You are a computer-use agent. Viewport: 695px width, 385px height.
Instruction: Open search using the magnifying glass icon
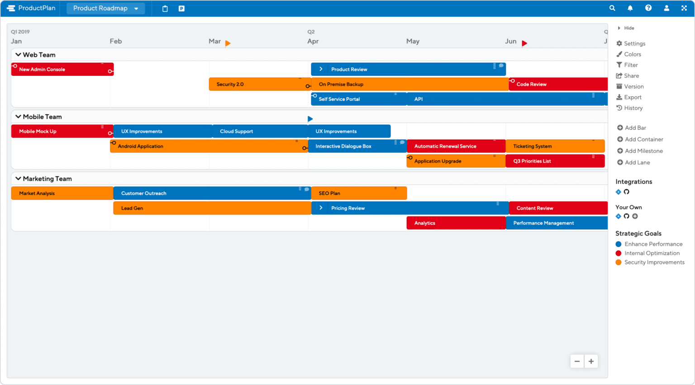pos(612,8)
